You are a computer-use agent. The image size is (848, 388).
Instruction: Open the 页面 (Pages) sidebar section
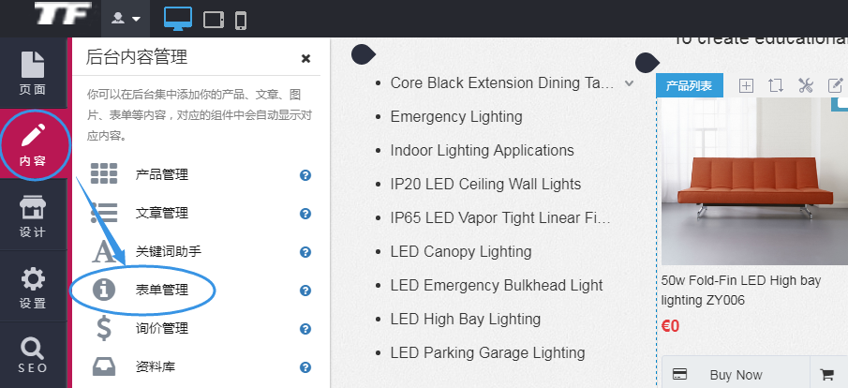[x=33, y=72]
